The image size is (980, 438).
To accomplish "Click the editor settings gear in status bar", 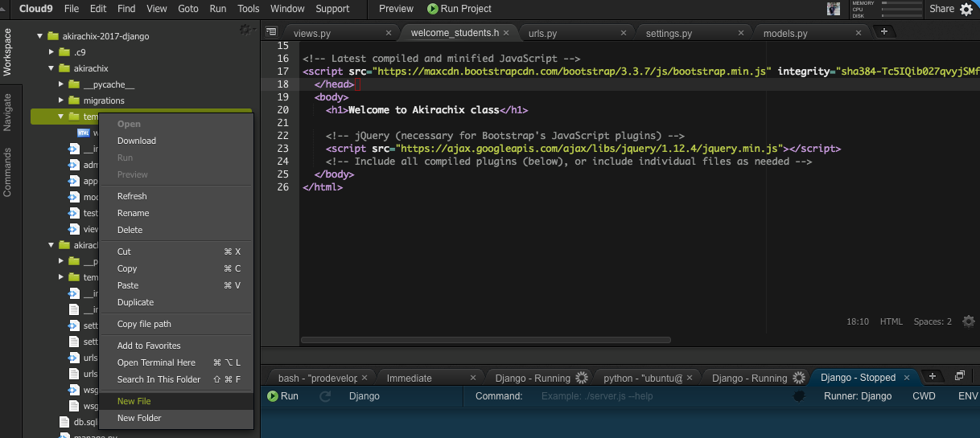I will (x=969, y=321).
